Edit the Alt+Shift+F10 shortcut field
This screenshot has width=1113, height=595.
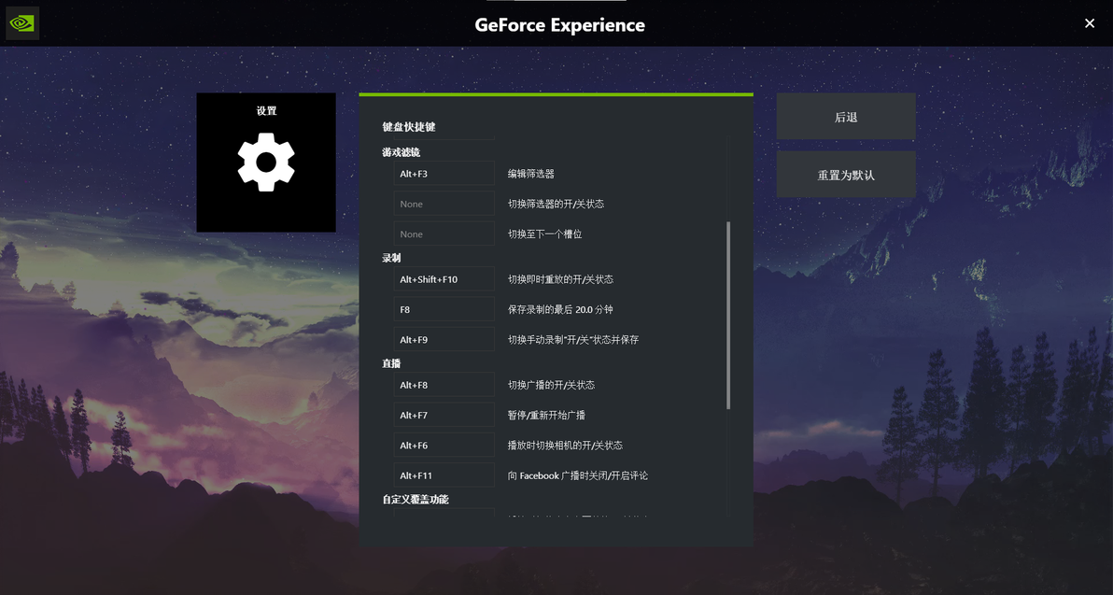(x=444, y=279)
